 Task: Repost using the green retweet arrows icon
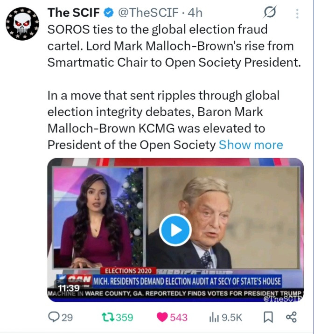tap(108, 317)
